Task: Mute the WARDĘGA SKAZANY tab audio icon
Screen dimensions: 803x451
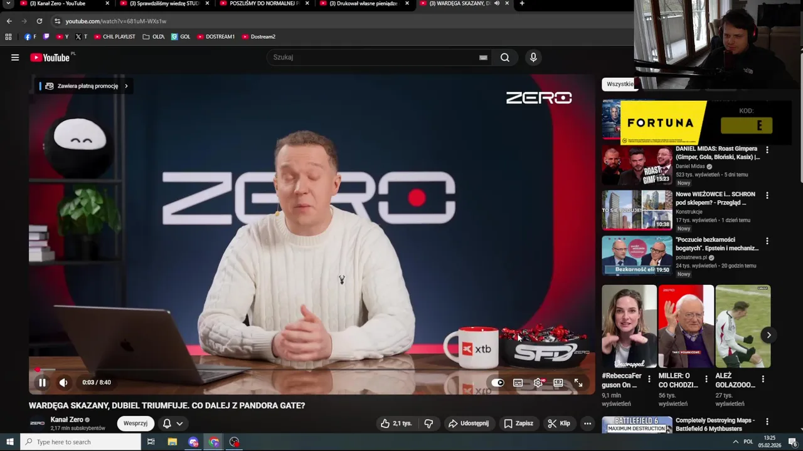Action: pyautogui.click(x=497, y=4)
